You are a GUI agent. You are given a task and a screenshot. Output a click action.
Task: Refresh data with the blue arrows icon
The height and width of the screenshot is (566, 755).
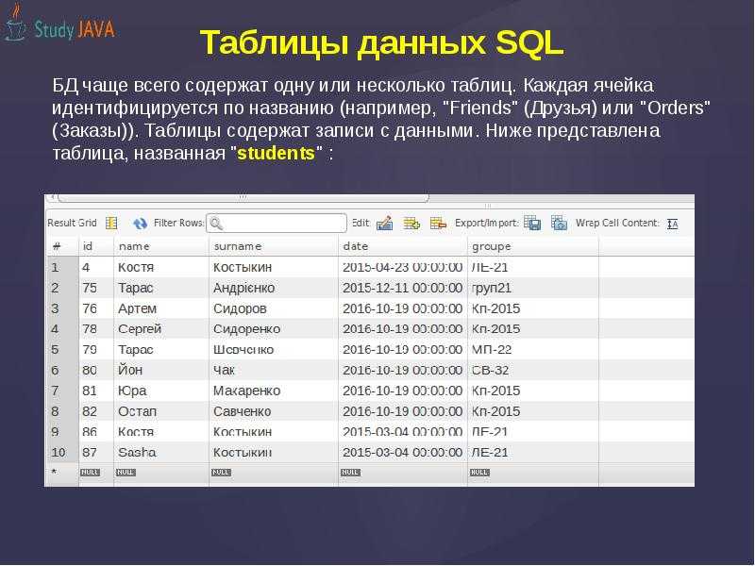[x=140, y=224]
